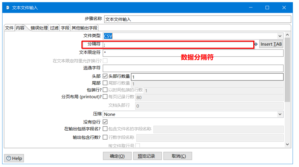Uncheck the 没有空行 checkbox
Screen dimensions: 299x167
pyautogui.click(x=105, y=122)
